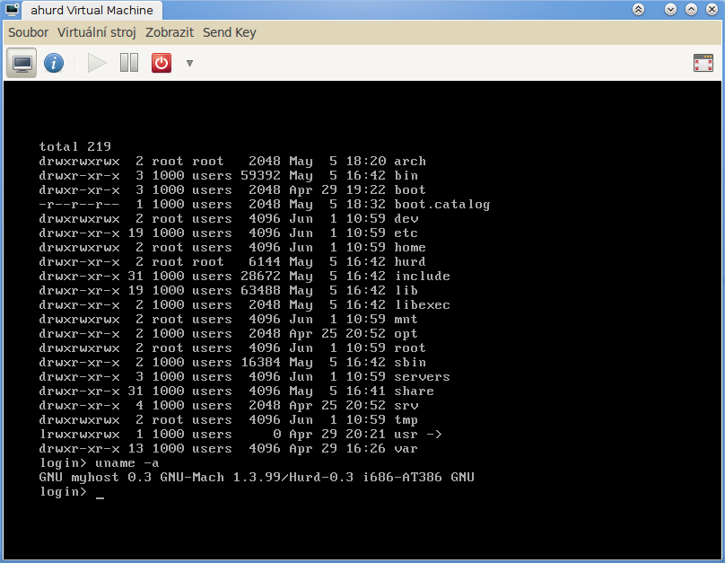
Task: Maximize the virtual machine window
Action: coord(691,9)
